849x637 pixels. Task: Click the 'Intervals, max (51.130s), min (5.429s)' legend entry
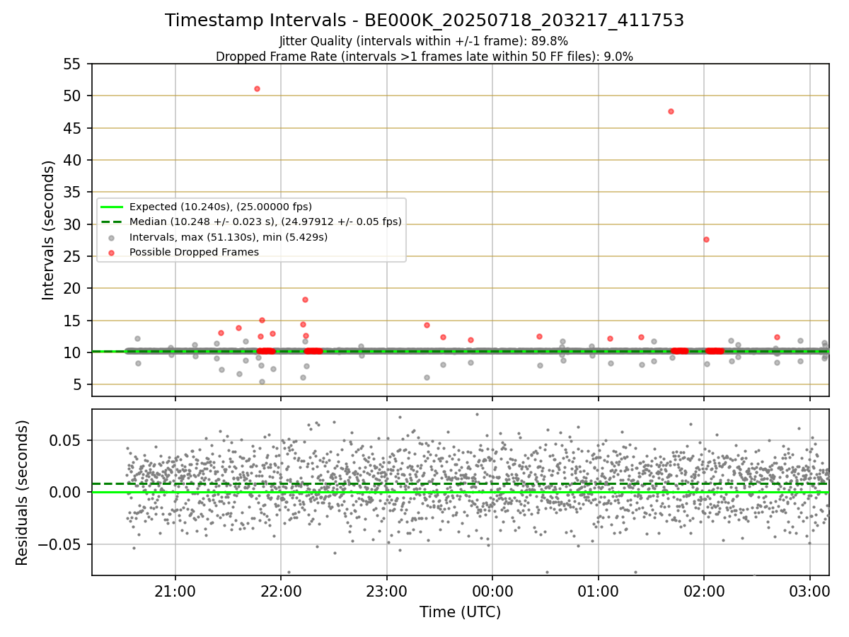point(229,237)
